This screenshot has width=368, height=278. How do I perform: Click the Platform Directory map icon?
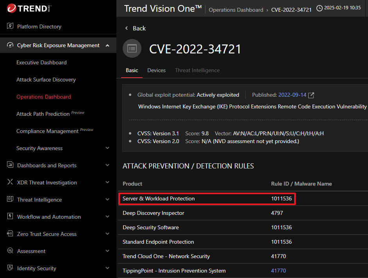(10, 27)
